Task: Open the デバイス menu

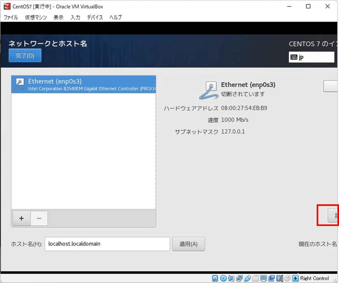Action: click(95, 17)
